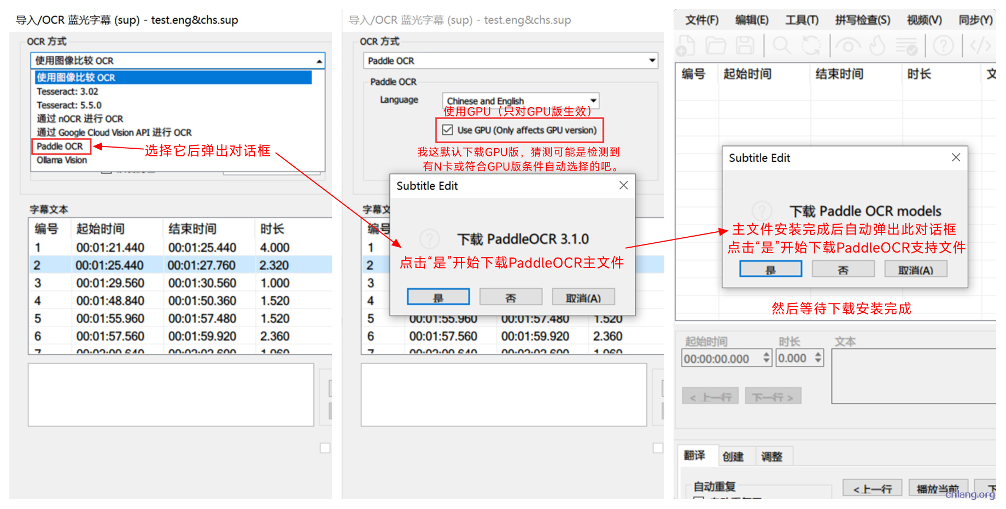
Task: Click the Help question-mark toolbar icon
Action: [943, 45]
